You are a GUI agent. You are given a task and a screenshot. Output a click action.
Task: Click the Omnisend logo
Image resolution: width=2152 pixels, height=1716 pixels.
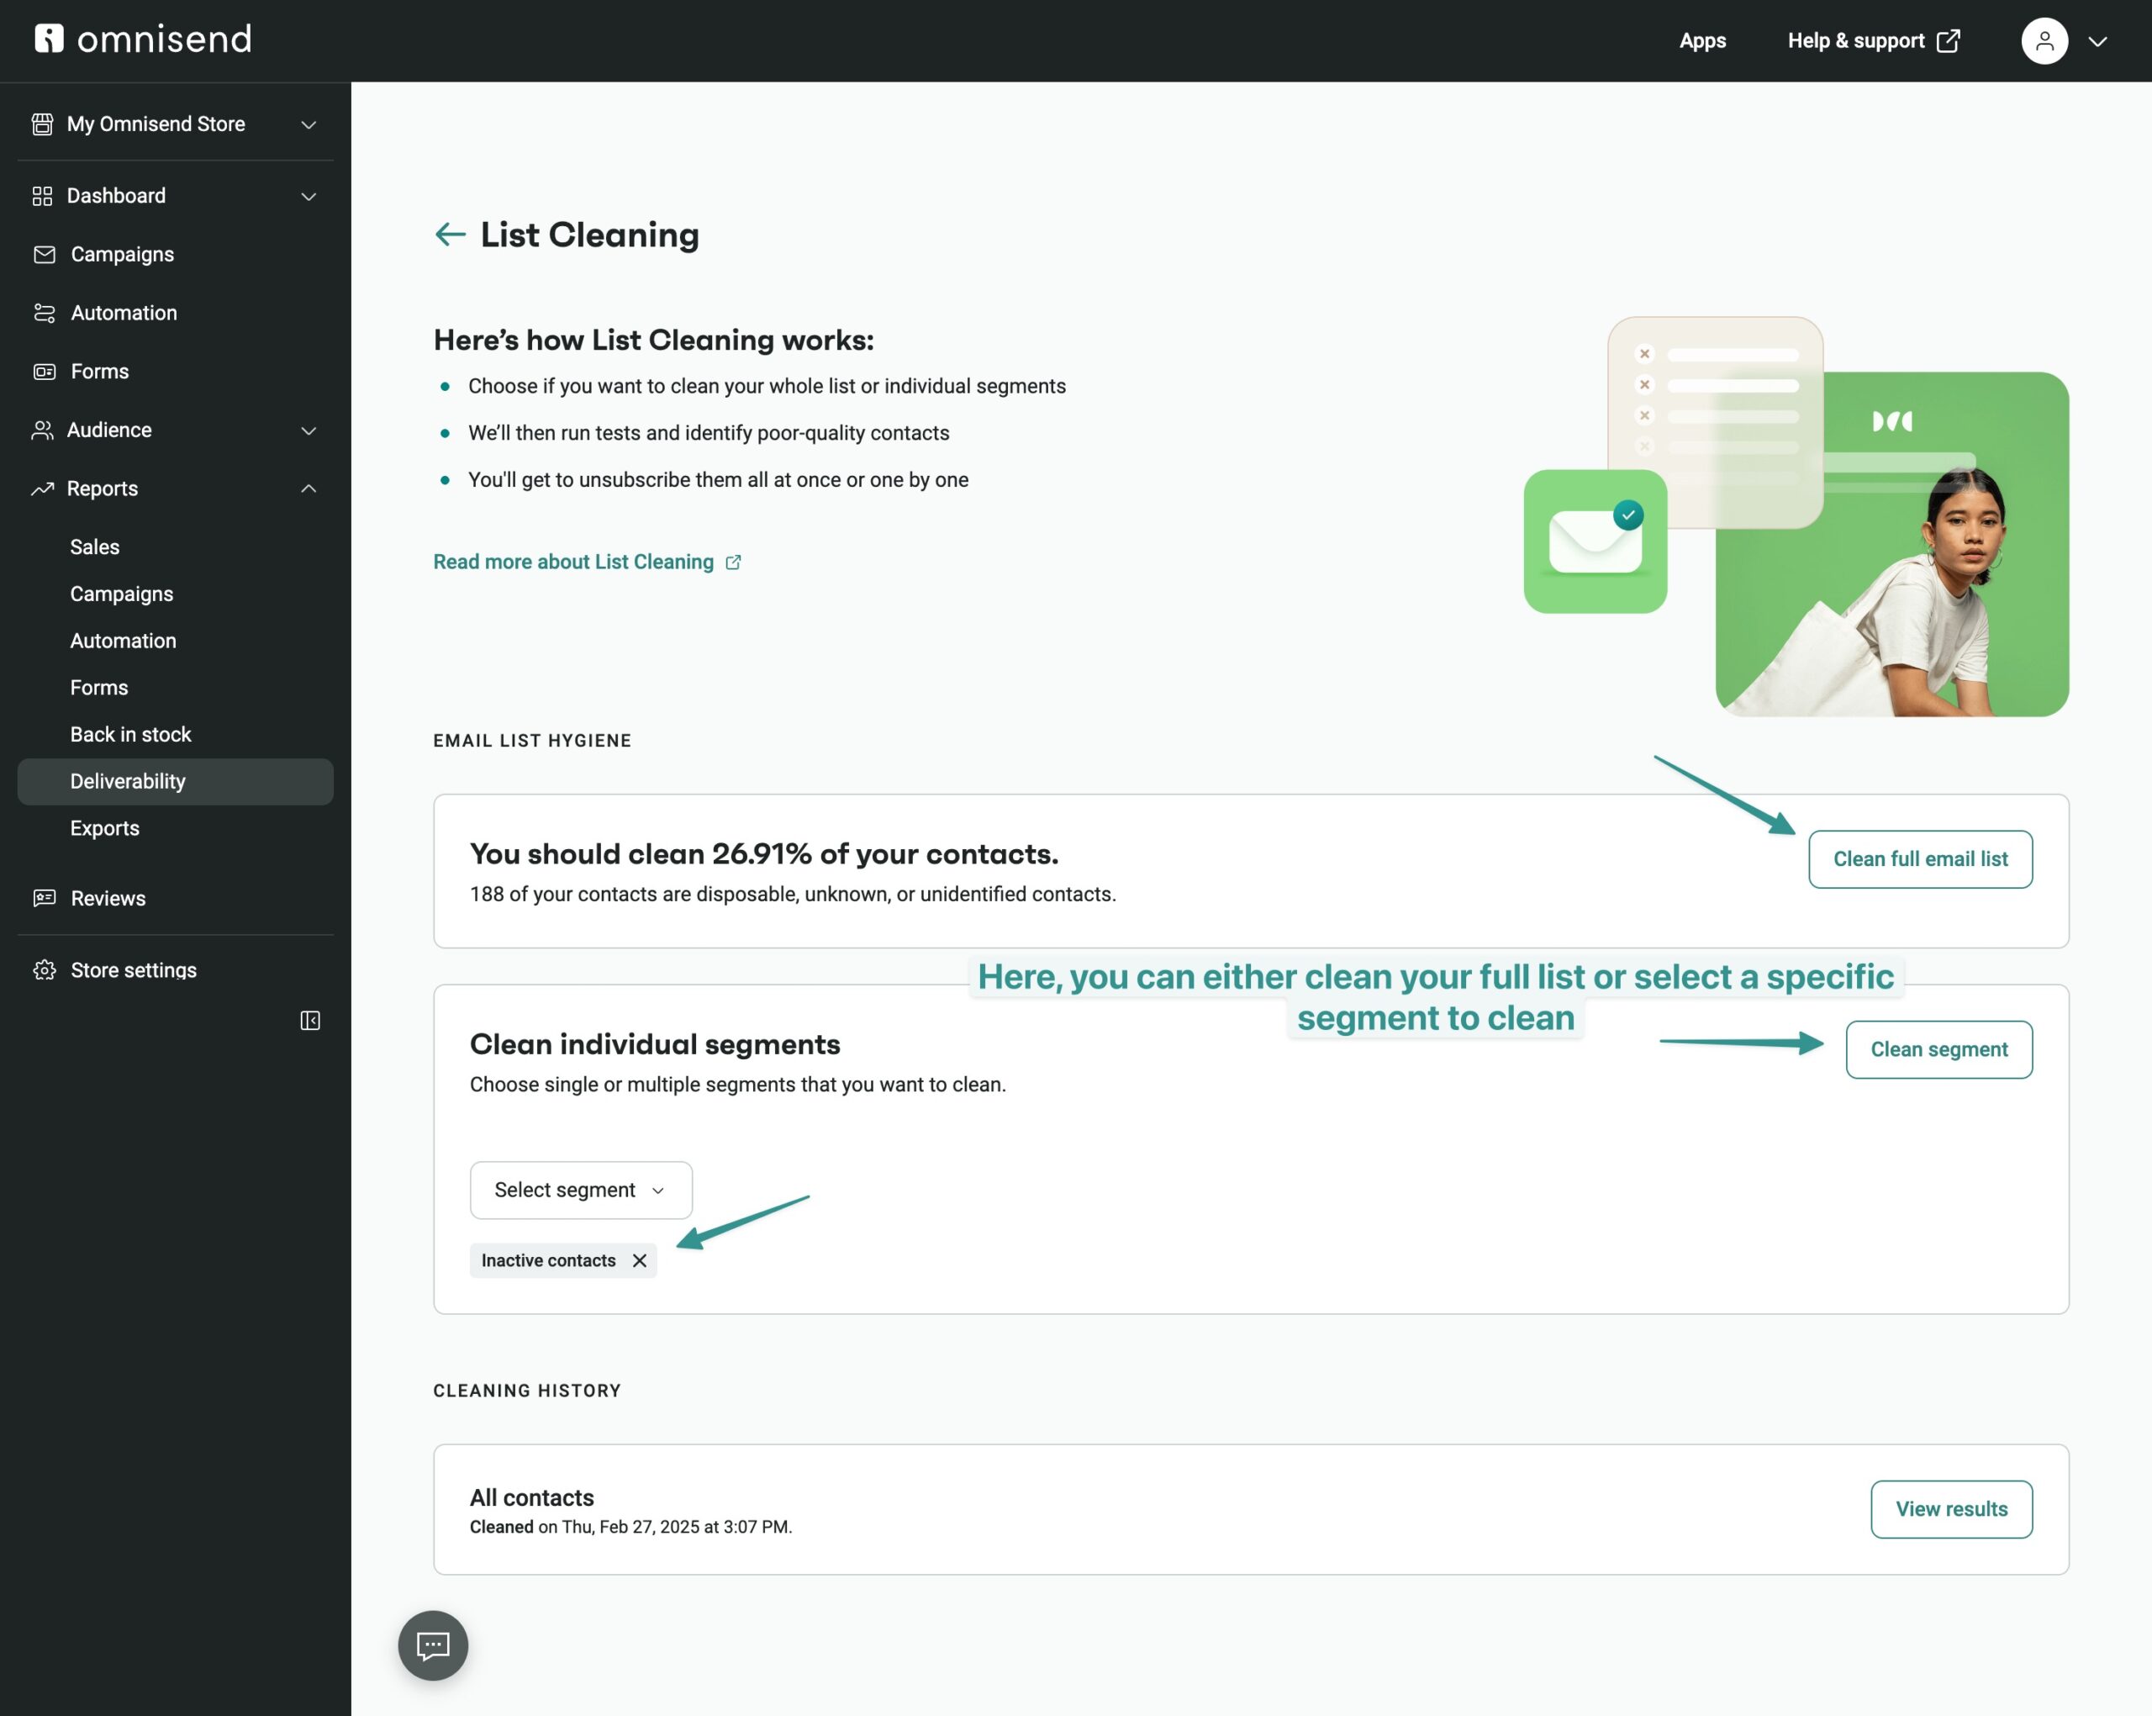coord(143,40)
